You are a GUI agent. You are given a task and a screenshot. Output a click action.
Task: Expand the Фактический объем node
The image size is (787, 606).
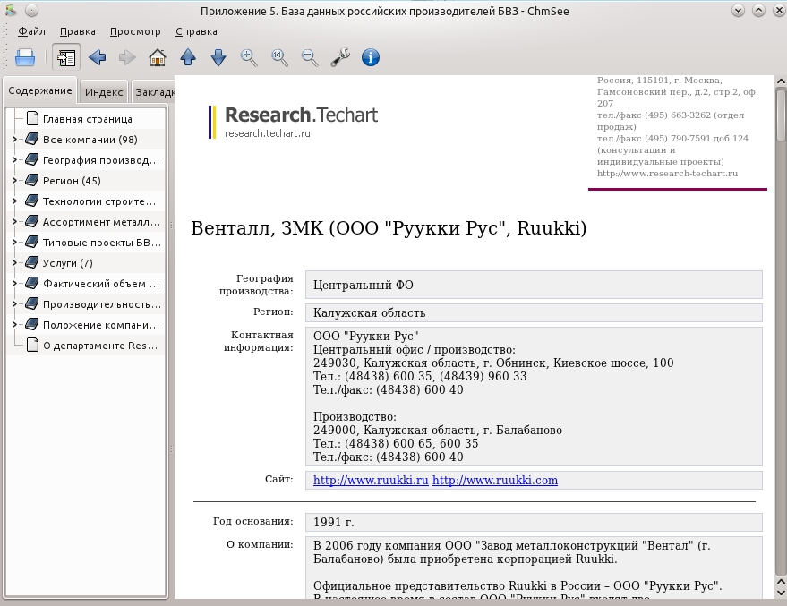pos(14,284)
